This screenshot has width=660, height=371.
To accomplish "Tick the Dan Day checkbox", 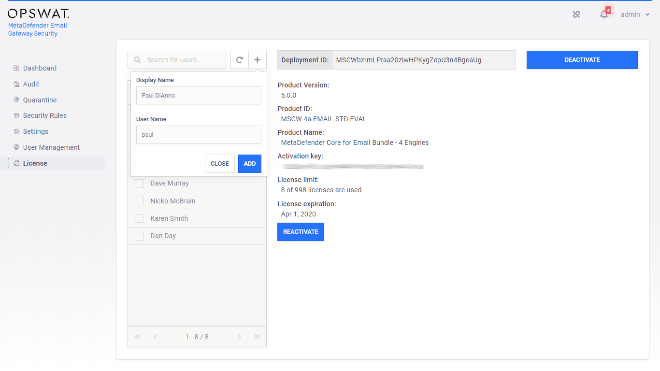I will tap(139, 236).
